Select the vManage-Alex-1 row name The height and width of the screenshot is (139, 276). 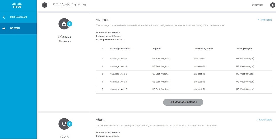119,59
